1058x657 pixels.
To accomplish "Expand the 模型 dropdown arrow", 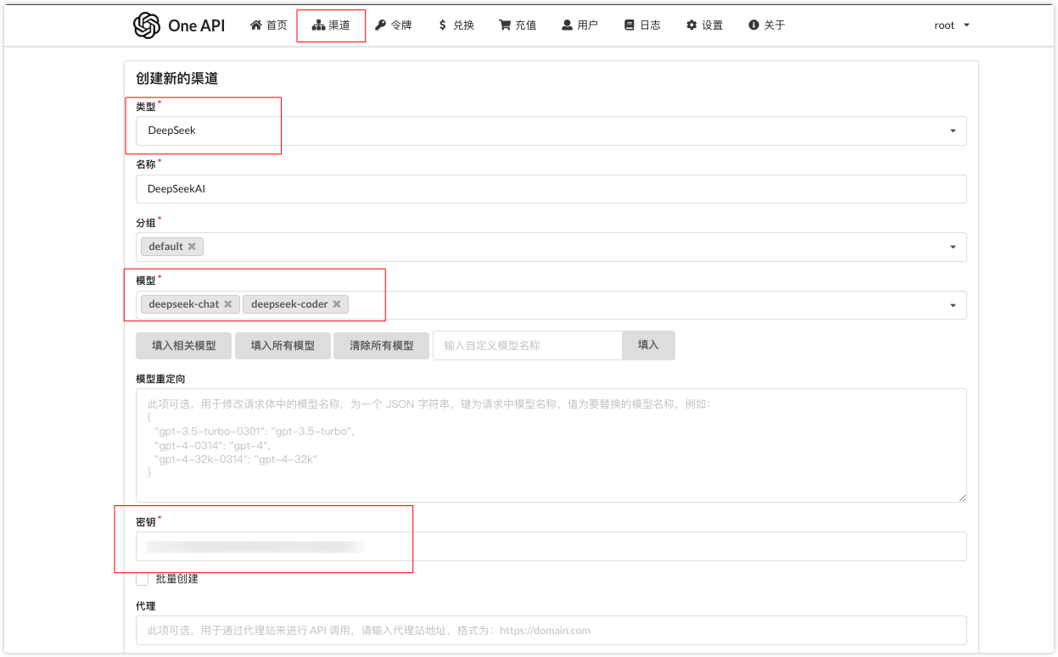I will 953,305.
